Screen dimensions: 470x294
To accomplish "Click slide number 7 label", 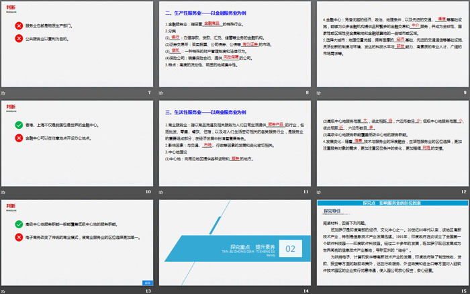I will click(x=149, y=93).
